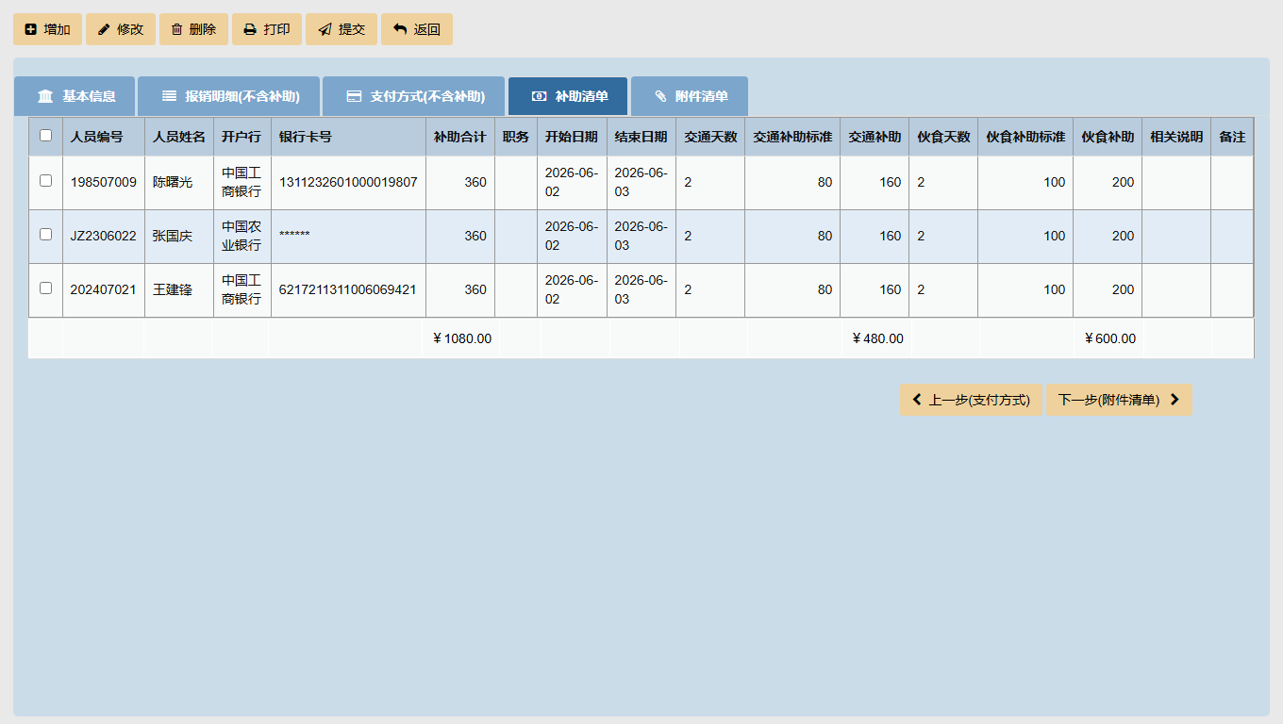Click the 人员编号 column header
The width and height of the screenshot is (1283, 724).
click(103, 137)
